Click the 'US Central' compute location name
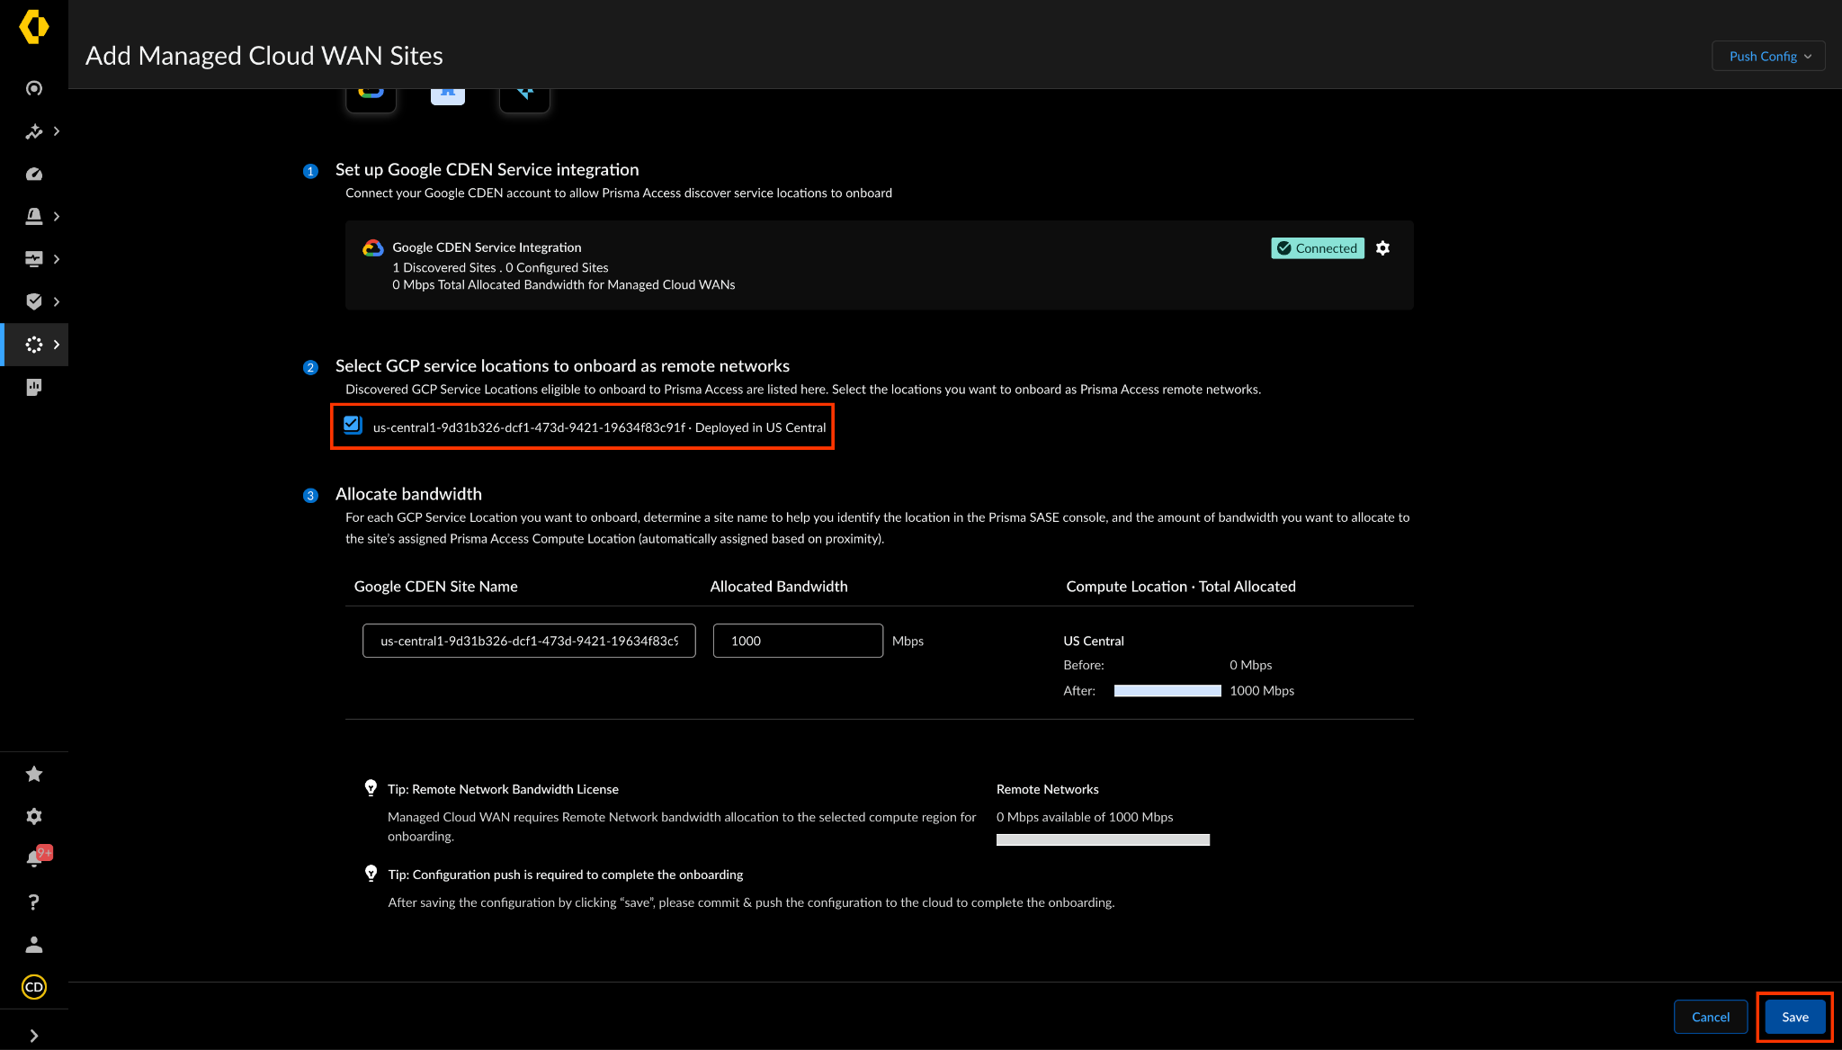The image size is (1842, 1050). 1094,641
